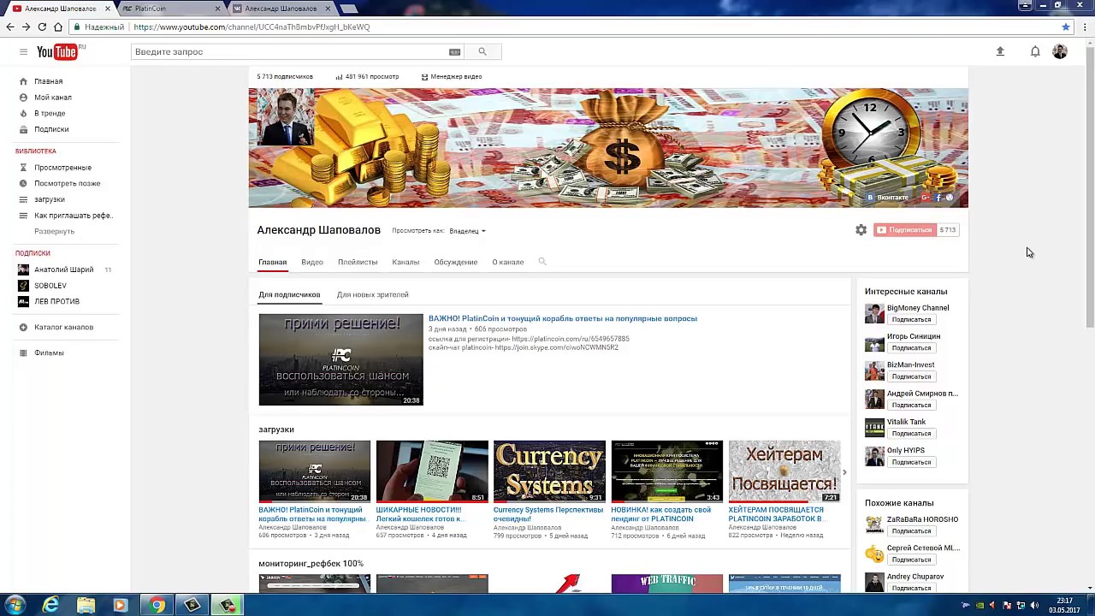Click the red Подписаться channel button
Viewport: 1095px width, 616px height.
[904, 230]
